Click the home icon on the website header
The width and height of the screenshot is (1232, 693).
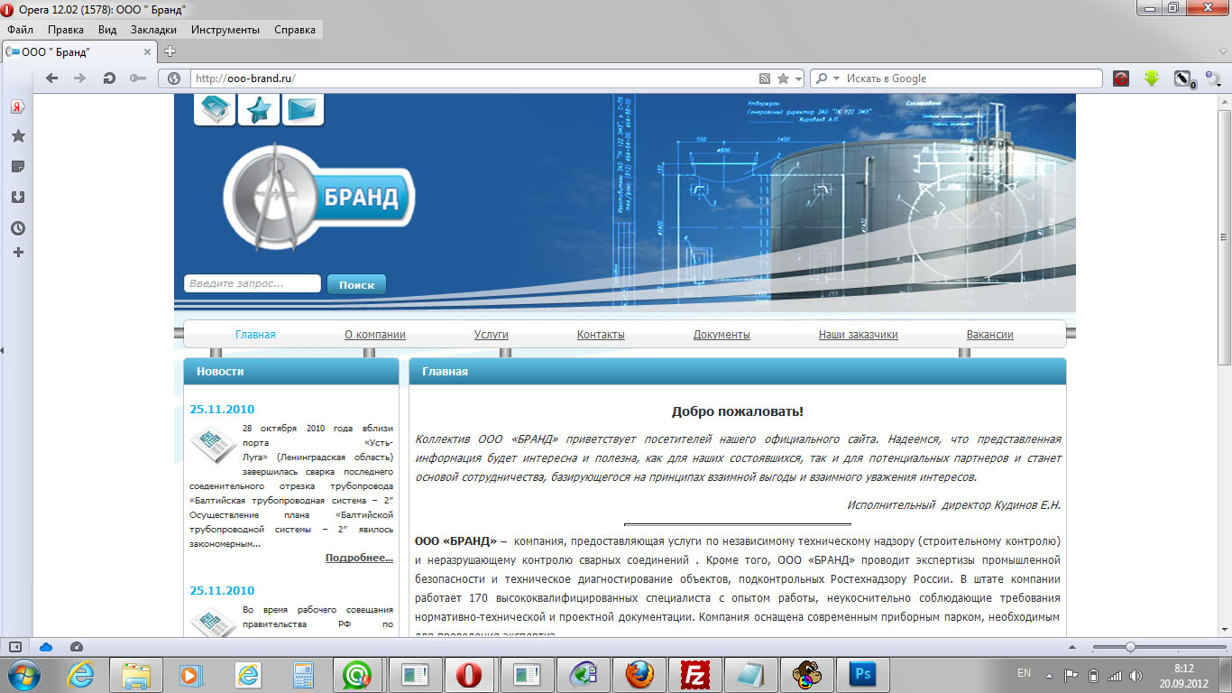pos(215,109)
